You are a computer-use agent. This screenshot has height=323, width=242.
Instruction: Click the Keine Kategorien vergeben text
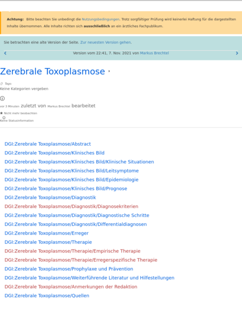[x=24, y=89]
